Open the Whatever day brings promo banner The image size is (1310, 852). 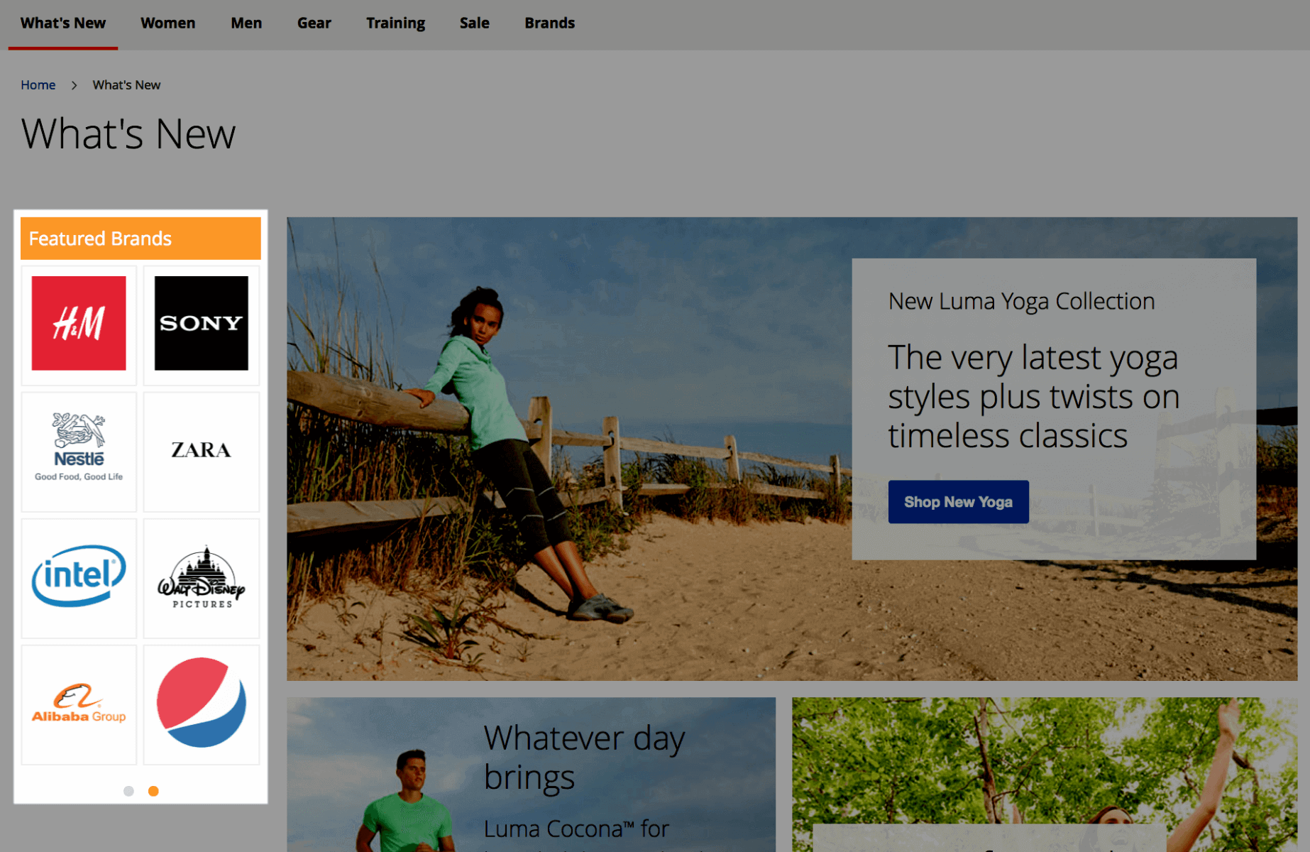531,774
